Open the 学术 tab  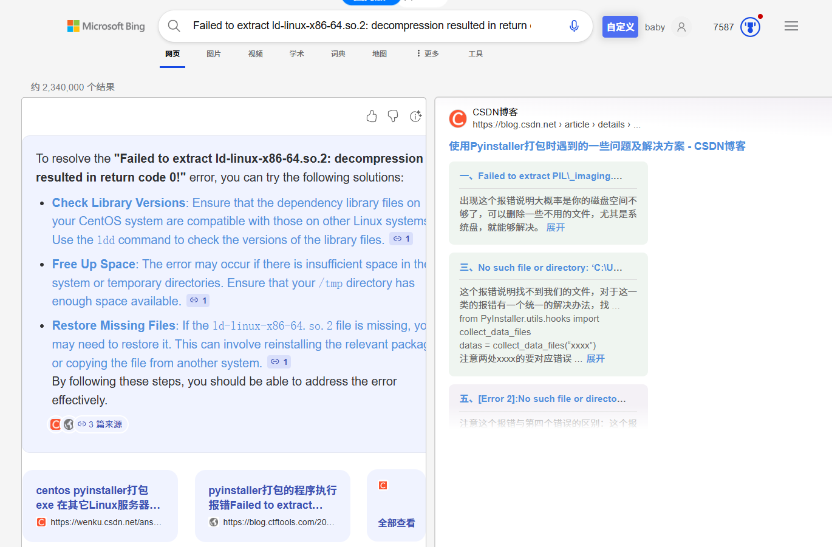297,54
